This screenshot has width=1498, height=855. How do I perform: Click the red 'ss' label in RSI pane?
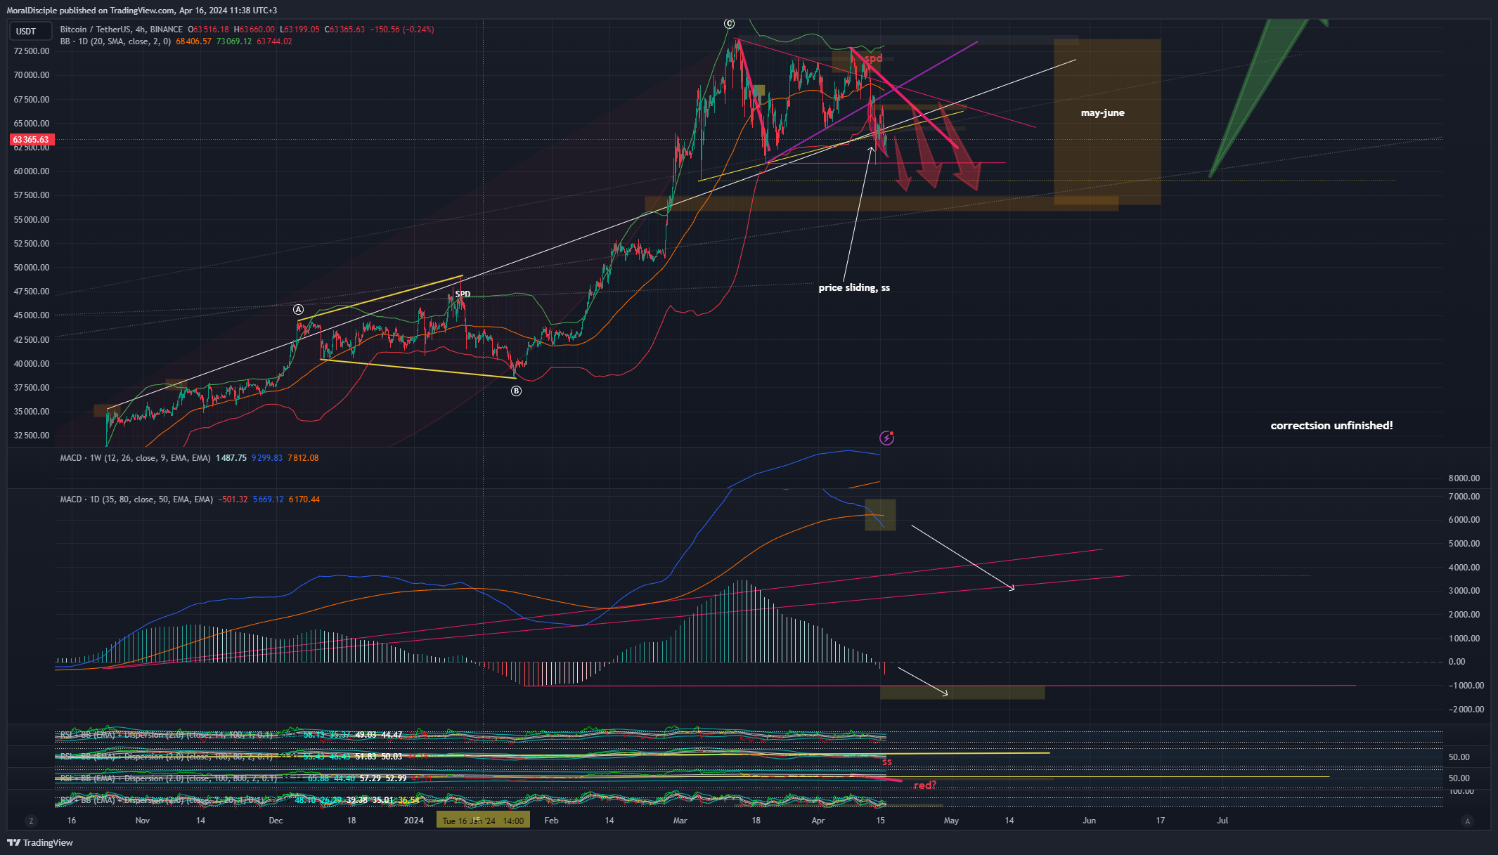click(x=887, y=762)
